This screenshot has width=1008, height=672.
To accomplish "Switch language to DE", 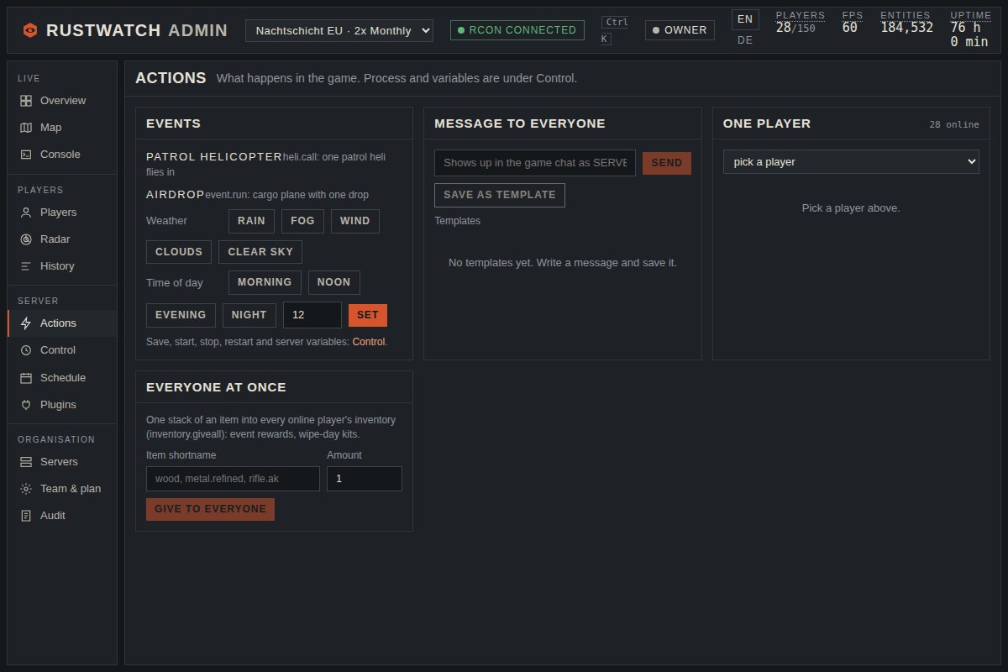I will [x=745, y=40].
